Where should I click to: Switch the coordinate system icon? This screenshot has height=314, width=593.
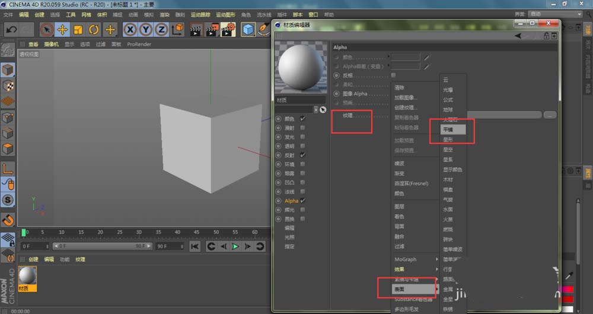[x=177, y=30]
